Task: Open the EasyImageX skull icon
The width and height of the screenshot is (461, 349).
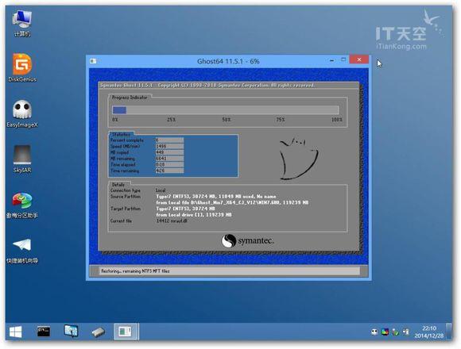Action: click(22, 113)
